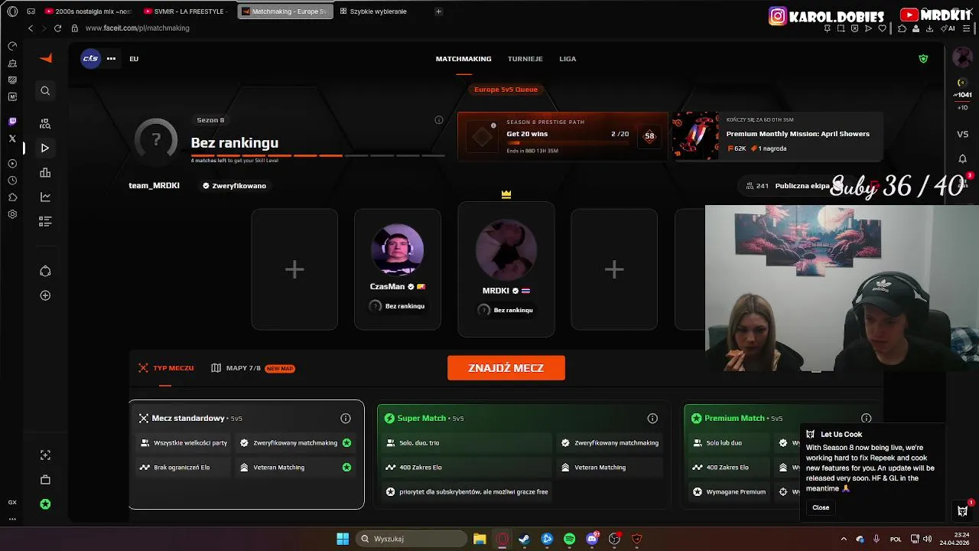
Task: Switch to the Mapy 7/8 tab
Action: tap(253, 368)
